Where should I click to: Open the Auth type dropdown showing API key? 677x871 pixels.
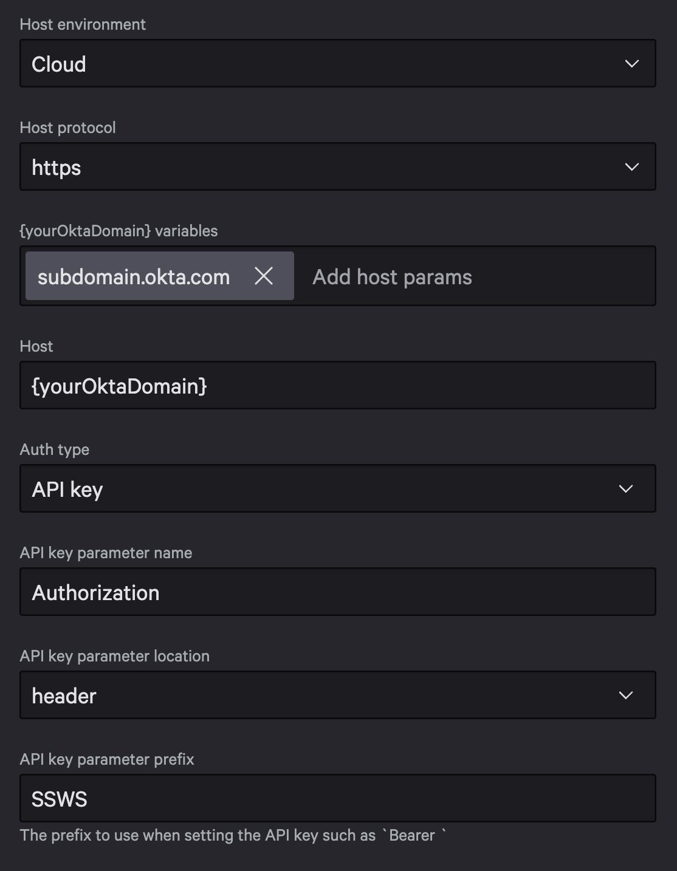[338, 488]
